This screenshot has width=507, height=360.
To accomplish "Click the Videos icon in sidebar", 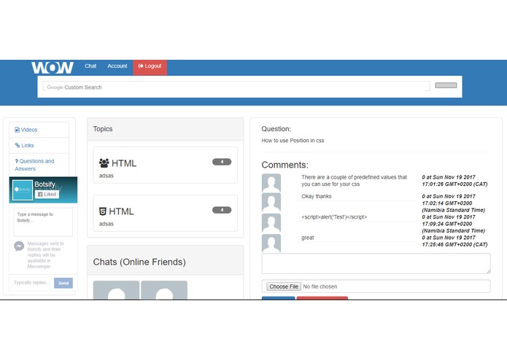I will pos(17,130).
